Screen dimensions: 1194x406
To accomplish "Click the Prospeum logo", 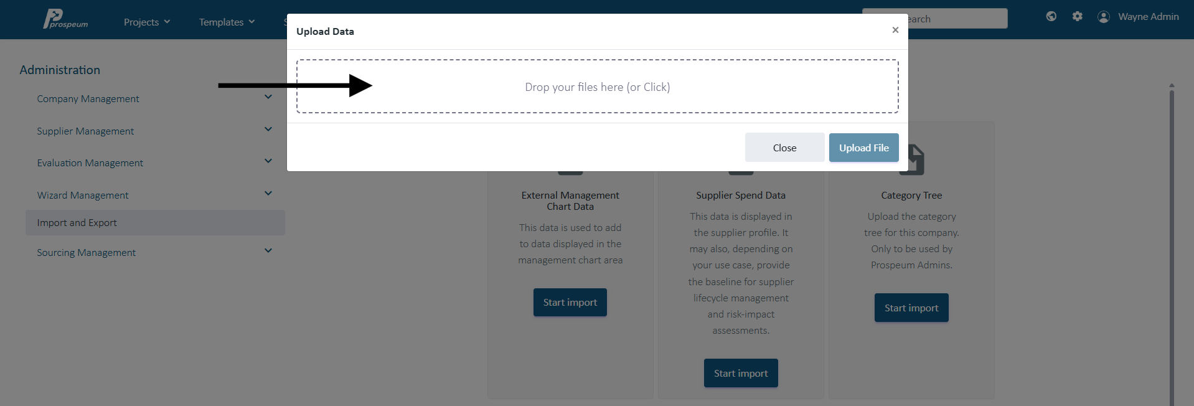I will pos(65,19).
